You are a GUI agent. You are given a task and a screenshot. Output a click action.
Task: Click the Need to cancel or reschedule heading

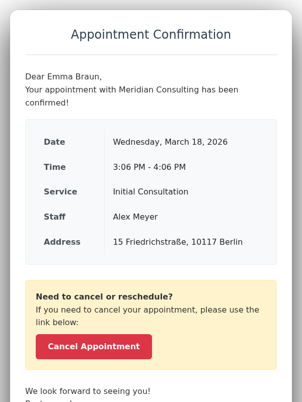104,296
